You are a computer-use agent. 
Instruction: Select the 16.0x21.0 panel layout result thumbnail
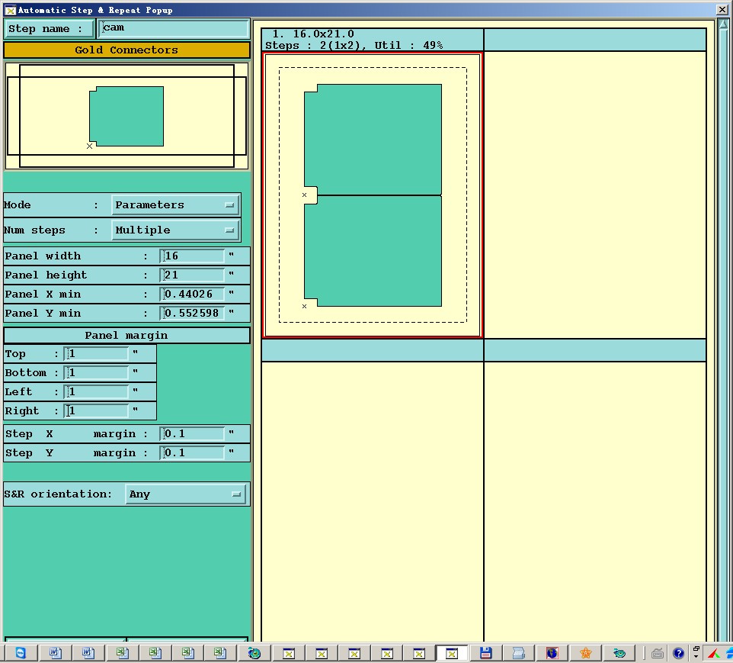pos(373,195)
